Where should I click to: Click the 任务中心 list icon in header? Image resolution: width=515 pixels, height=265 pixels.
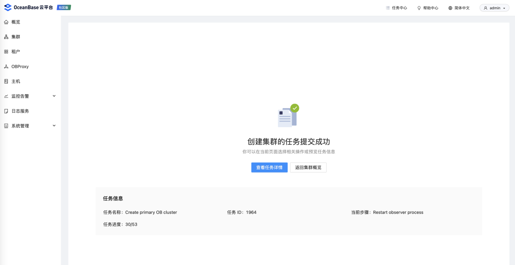pyautogui.click(x=388, y=8)
